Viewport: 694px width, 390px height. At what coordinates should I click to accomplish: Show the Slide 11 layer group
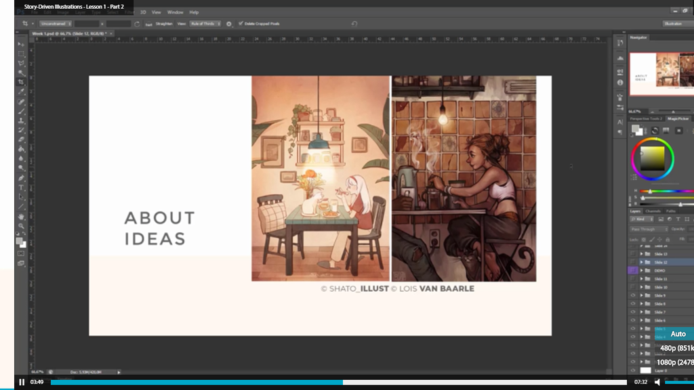[633, 279]
